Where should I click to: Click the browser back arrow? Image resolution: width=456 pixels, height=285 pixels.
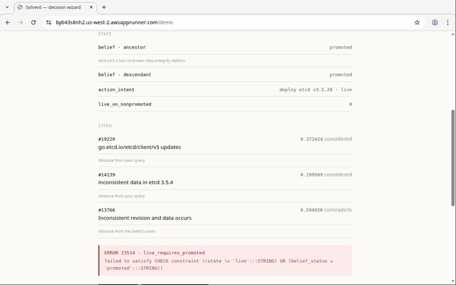8,23
